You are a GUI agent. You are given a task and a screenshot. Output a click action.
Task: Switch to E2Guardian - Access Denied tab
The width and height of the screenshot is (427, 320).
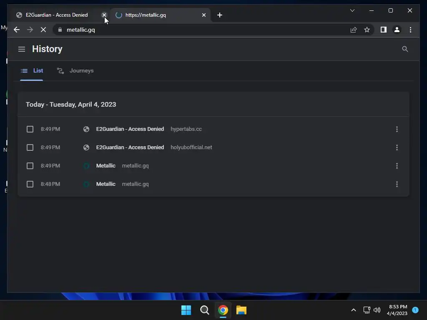pyautogui.click(x=57, y=15)
